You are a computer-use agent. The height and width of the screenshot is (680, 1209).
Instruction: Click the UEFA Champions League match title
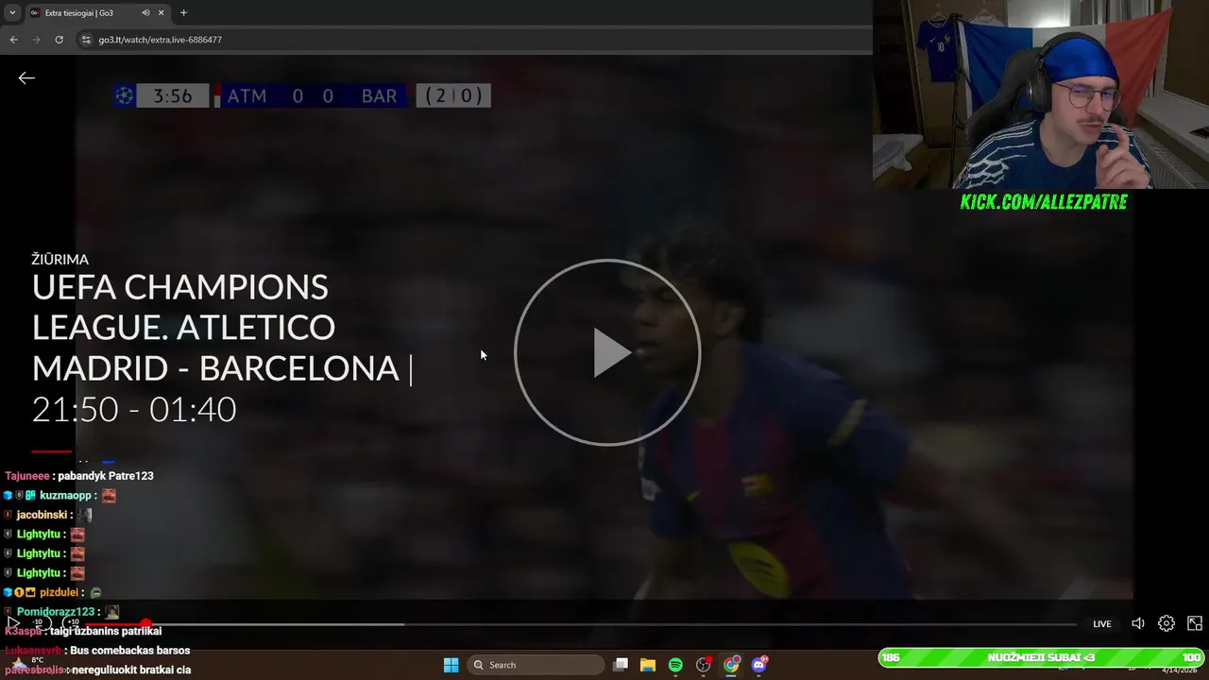(223, 327)
